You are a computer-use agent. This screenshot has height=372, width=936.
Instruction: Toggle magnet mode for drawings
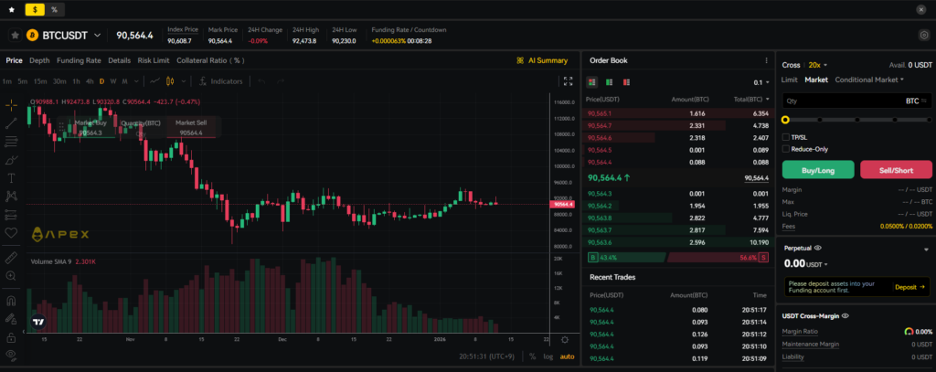coord(11,301)
